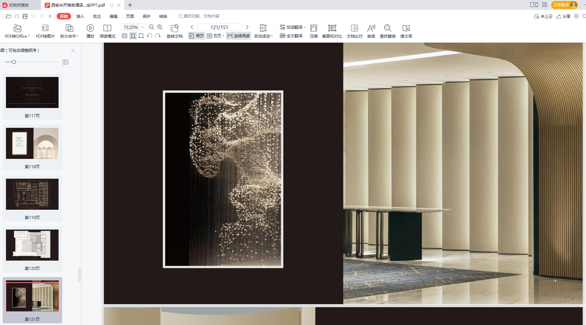Open the 插入 ribbon tab
The image size is (586, 325).
click(x=80, y=16)
